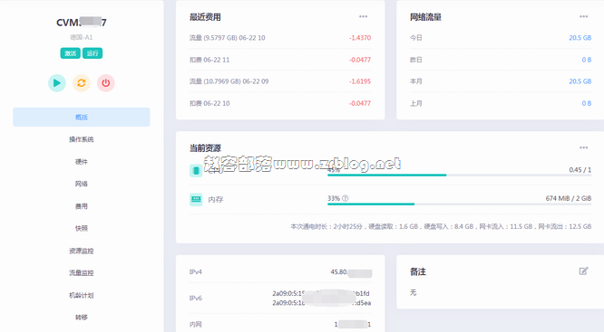This screenshot has height=332, width=604.
Task: Click the orange restart icon
Action: point(82,83)
